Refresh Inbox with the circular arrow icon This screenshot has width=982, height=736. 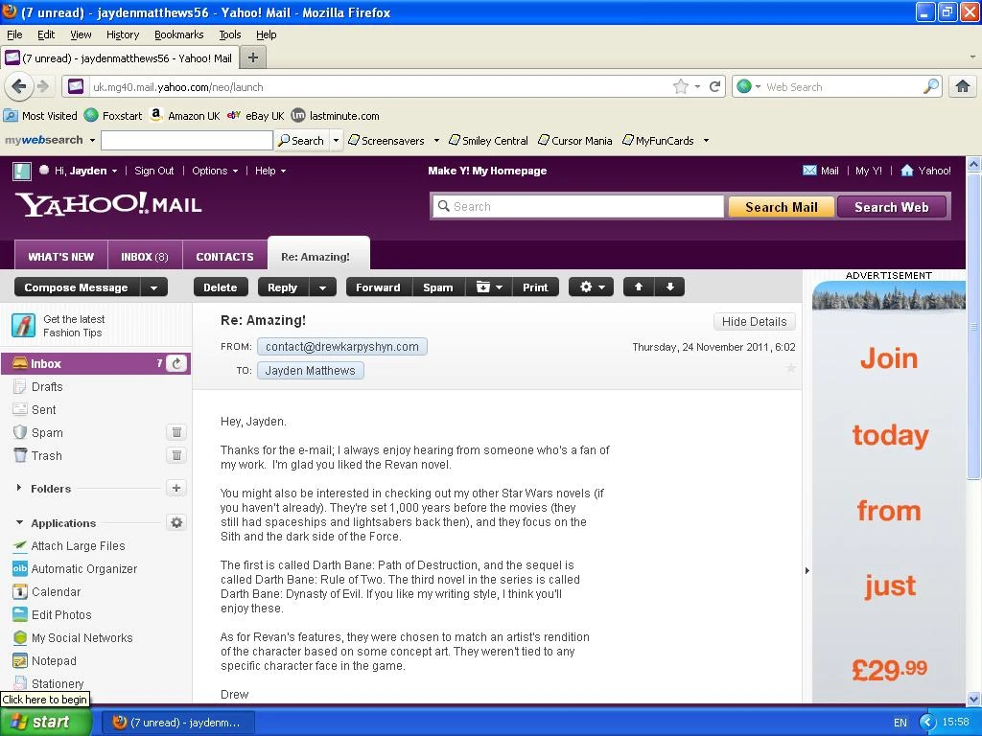point(176,363)
